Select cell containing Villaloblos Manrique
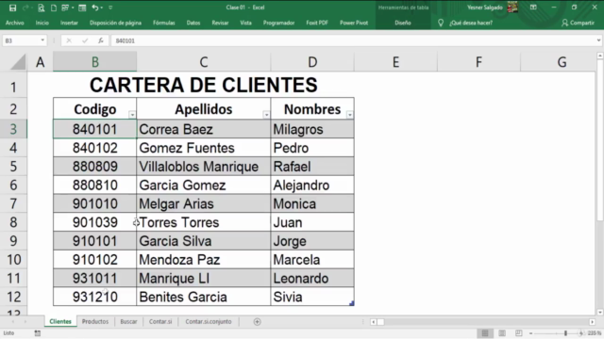This screenshot has height=339, width=604. pos(204,167)
